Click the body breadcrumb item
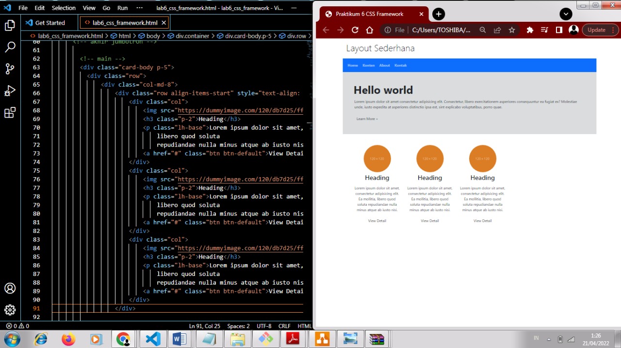 click(149, 36)
